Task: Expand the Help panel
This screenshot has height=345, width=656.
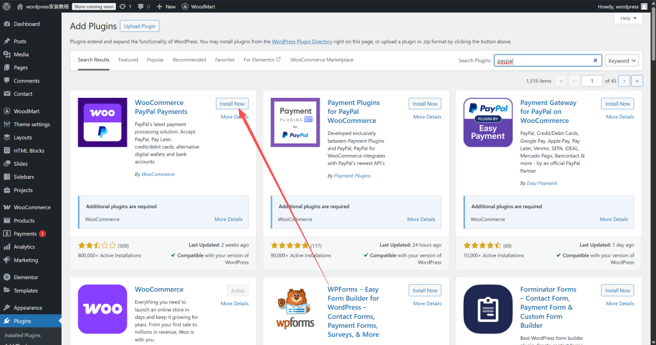Action: pos(628,19)
